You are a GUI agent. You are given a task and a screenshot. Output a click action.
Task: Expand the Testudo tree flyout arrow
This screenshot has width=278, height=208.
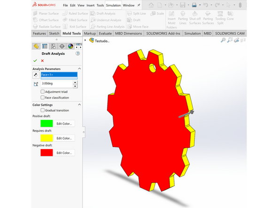[85, 40]
